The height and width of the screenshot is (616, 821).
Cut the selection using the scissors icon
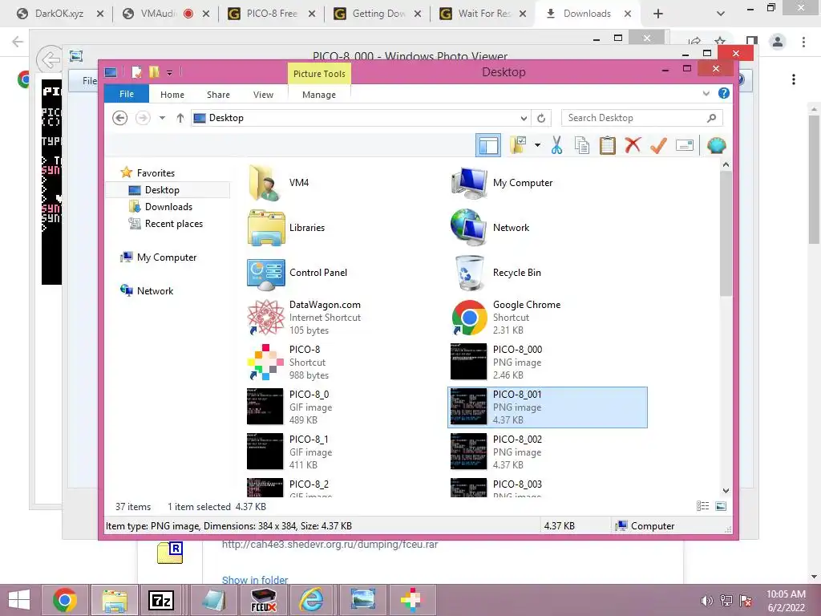tap(556, 145)
